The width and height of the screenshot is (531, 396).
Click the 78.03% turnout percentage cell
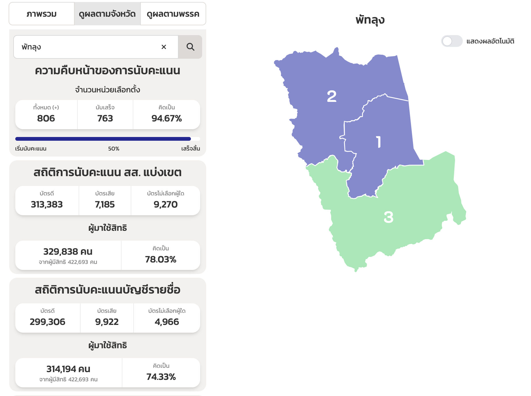pos(161,255)
